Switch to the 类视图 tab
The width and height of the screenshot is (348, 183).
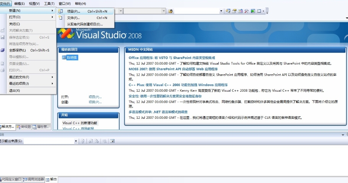coord(24,127)
